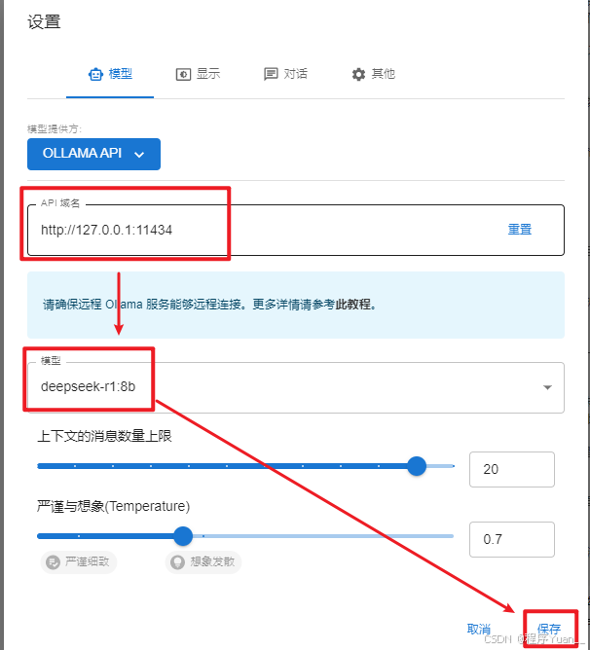Click the lightbulb icon on 想象发散
The image size is (590, 650).
tap(177, 562)
